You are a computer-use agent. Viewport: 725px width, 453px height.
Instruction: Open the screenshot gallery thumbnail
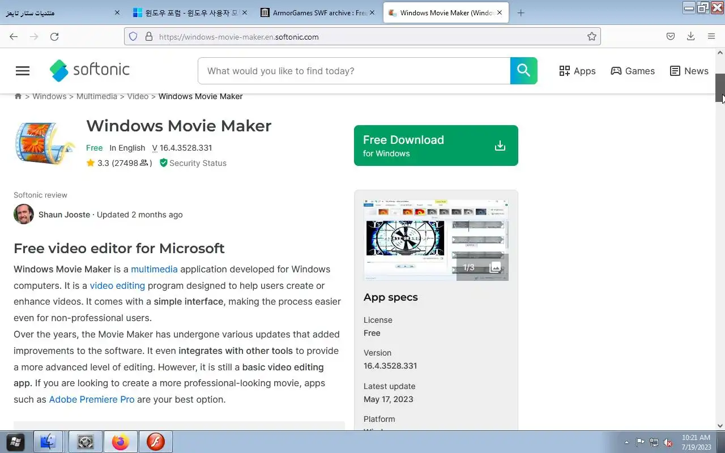(x=436, y=240)
